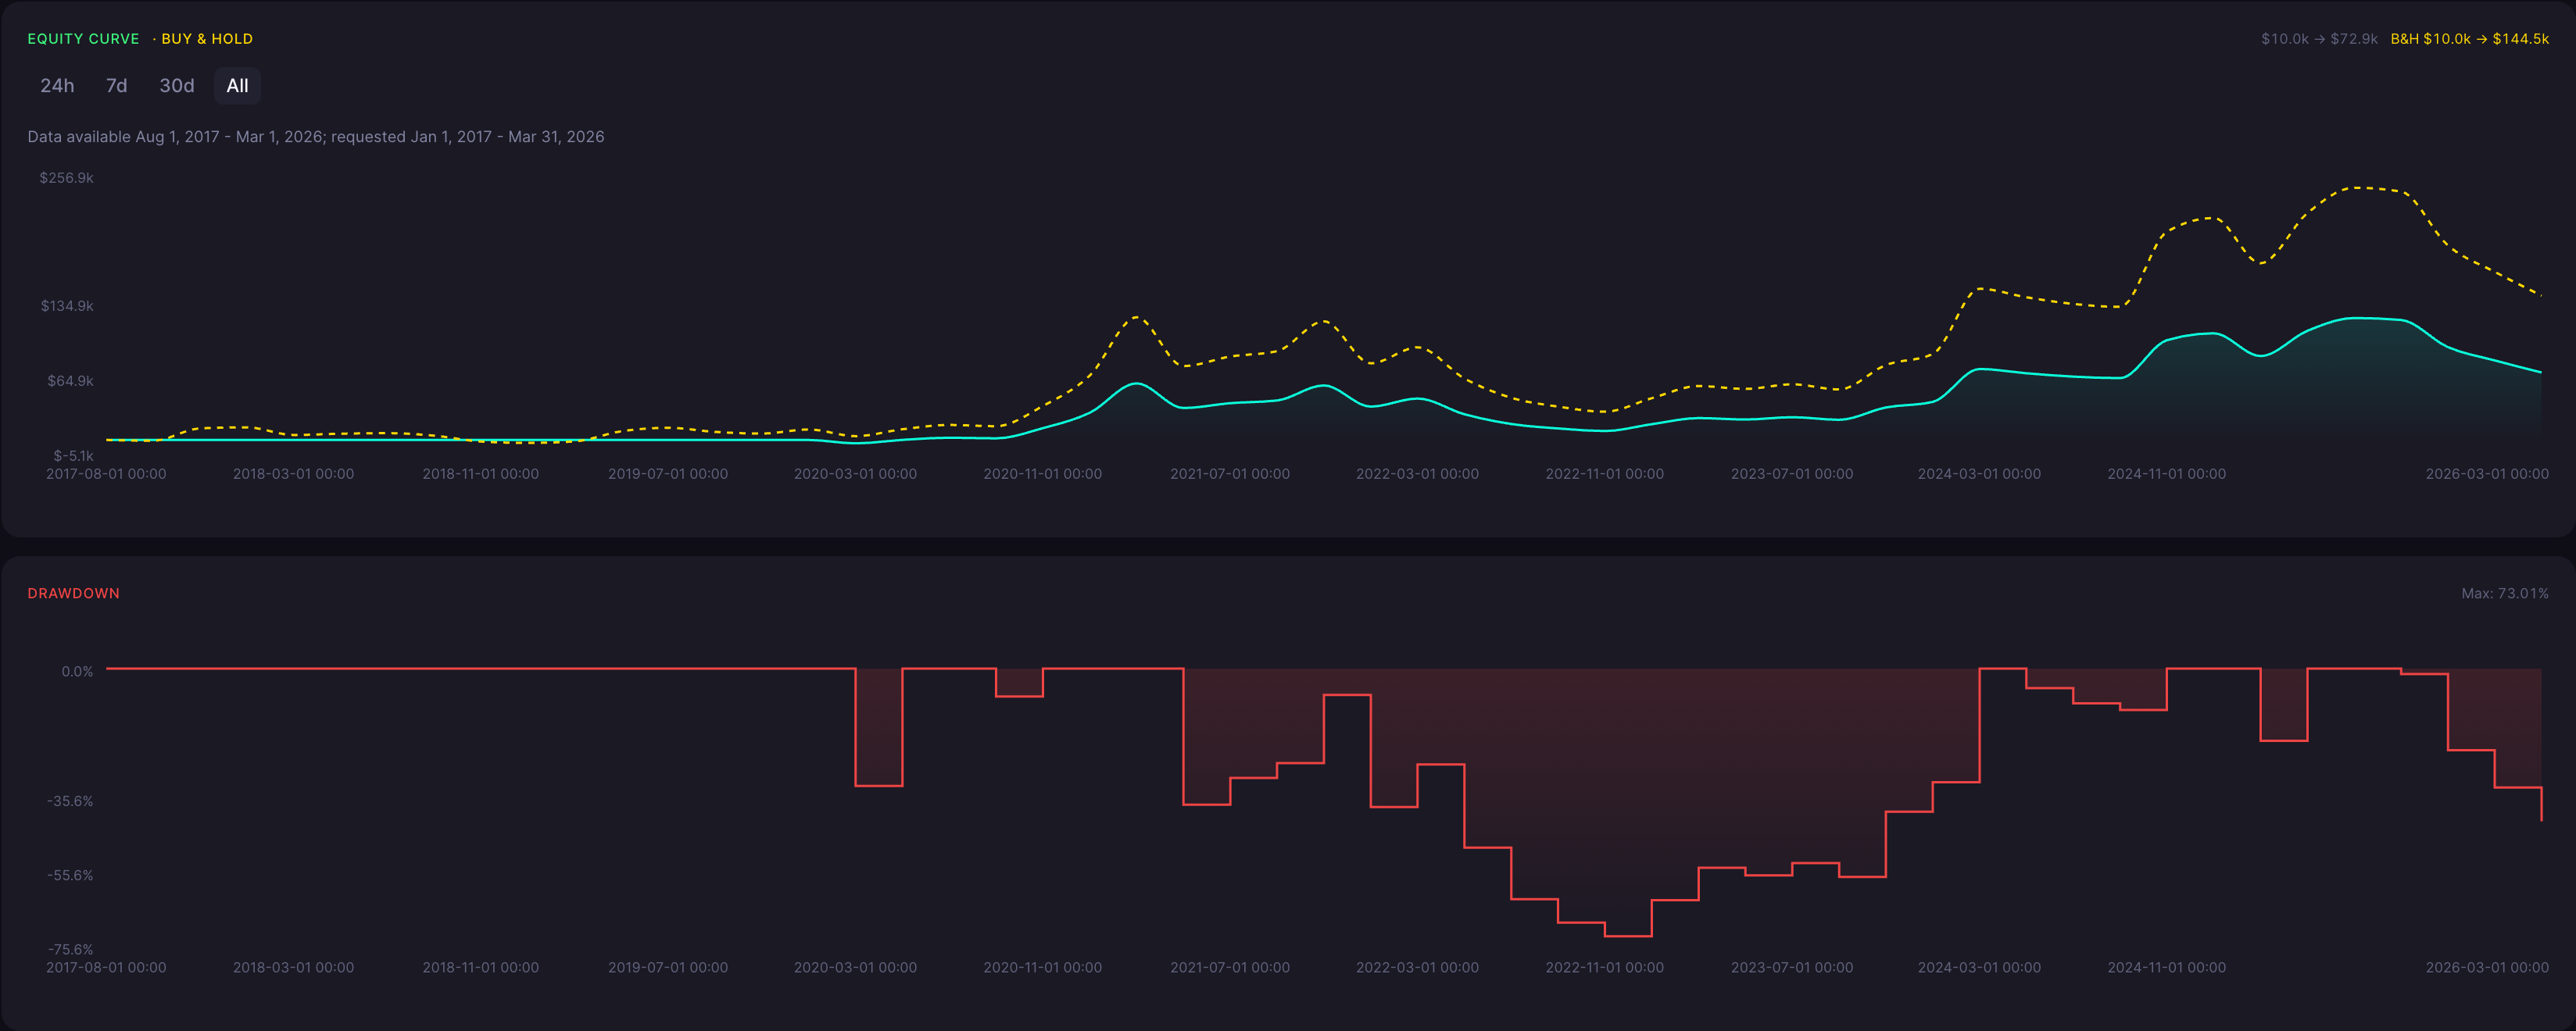Click the B&H $10.0k → $144.5k summary
The height and width of the screenshot is (1031, 2576).
[2469, 39]
